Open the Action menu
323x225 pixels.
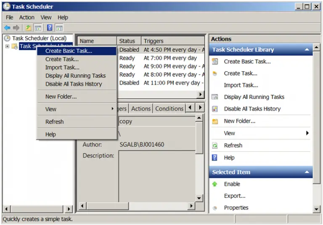pos(27,18)
